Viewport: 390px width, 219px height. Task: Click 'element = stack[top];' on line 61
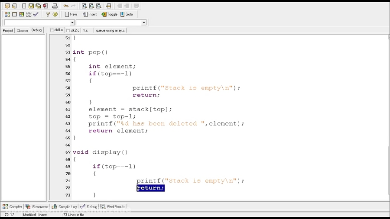130,109
